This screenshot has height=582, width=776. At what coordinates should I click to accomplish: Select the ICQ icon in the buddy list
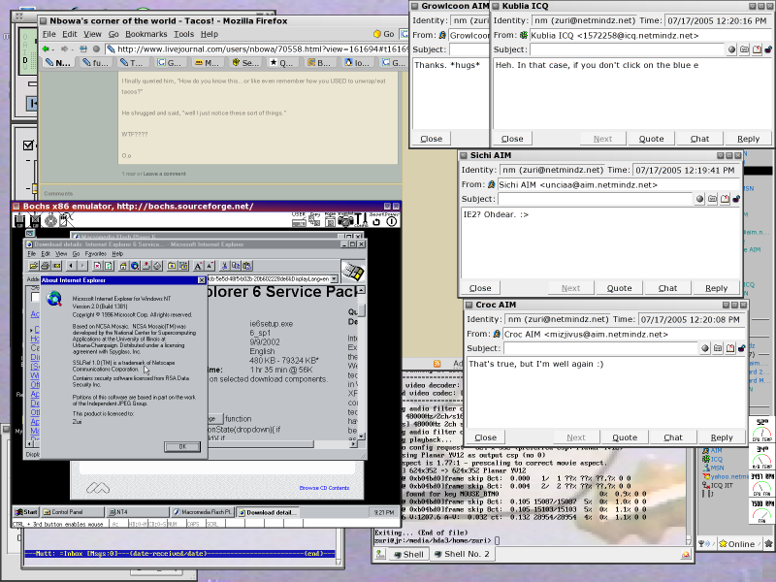point(705,459)
